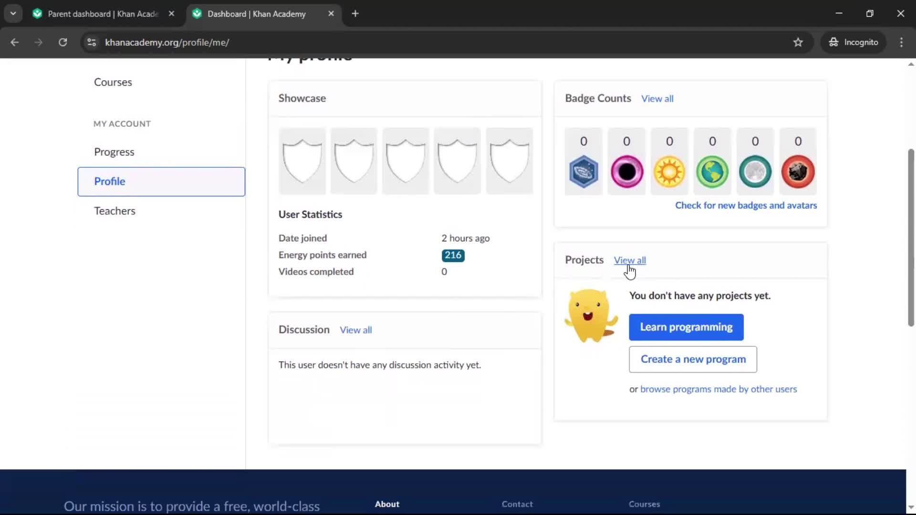Click the meteorite badge icon
This screenshot has width=916, height=515.
(x=798, y=172)
